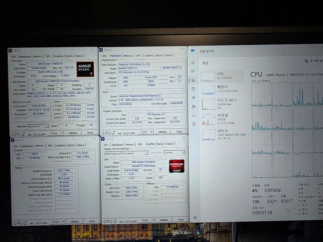Click the AMD Ryzen 7 logo in CPU-Z
323x242 pixels.
pos(85,69)
